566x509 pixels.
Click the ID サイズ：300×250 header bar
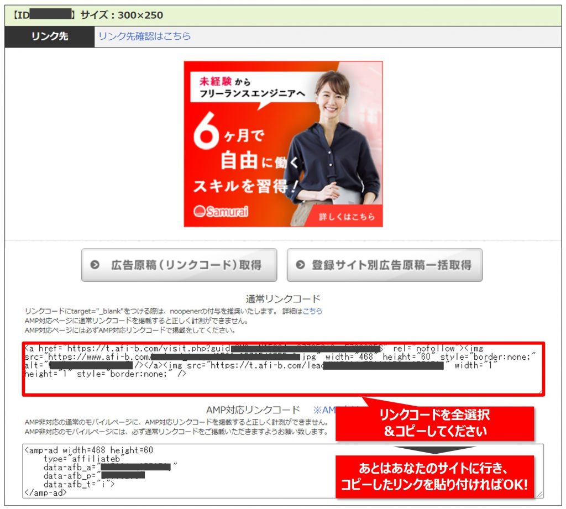[282, 15]
